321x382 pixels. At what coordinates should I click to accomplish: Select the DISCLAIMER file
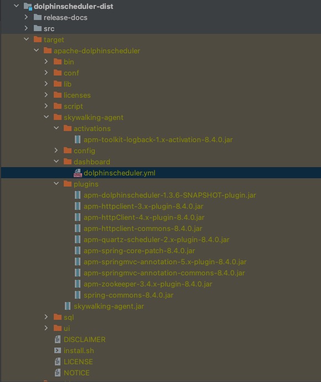tap(85, 339)
